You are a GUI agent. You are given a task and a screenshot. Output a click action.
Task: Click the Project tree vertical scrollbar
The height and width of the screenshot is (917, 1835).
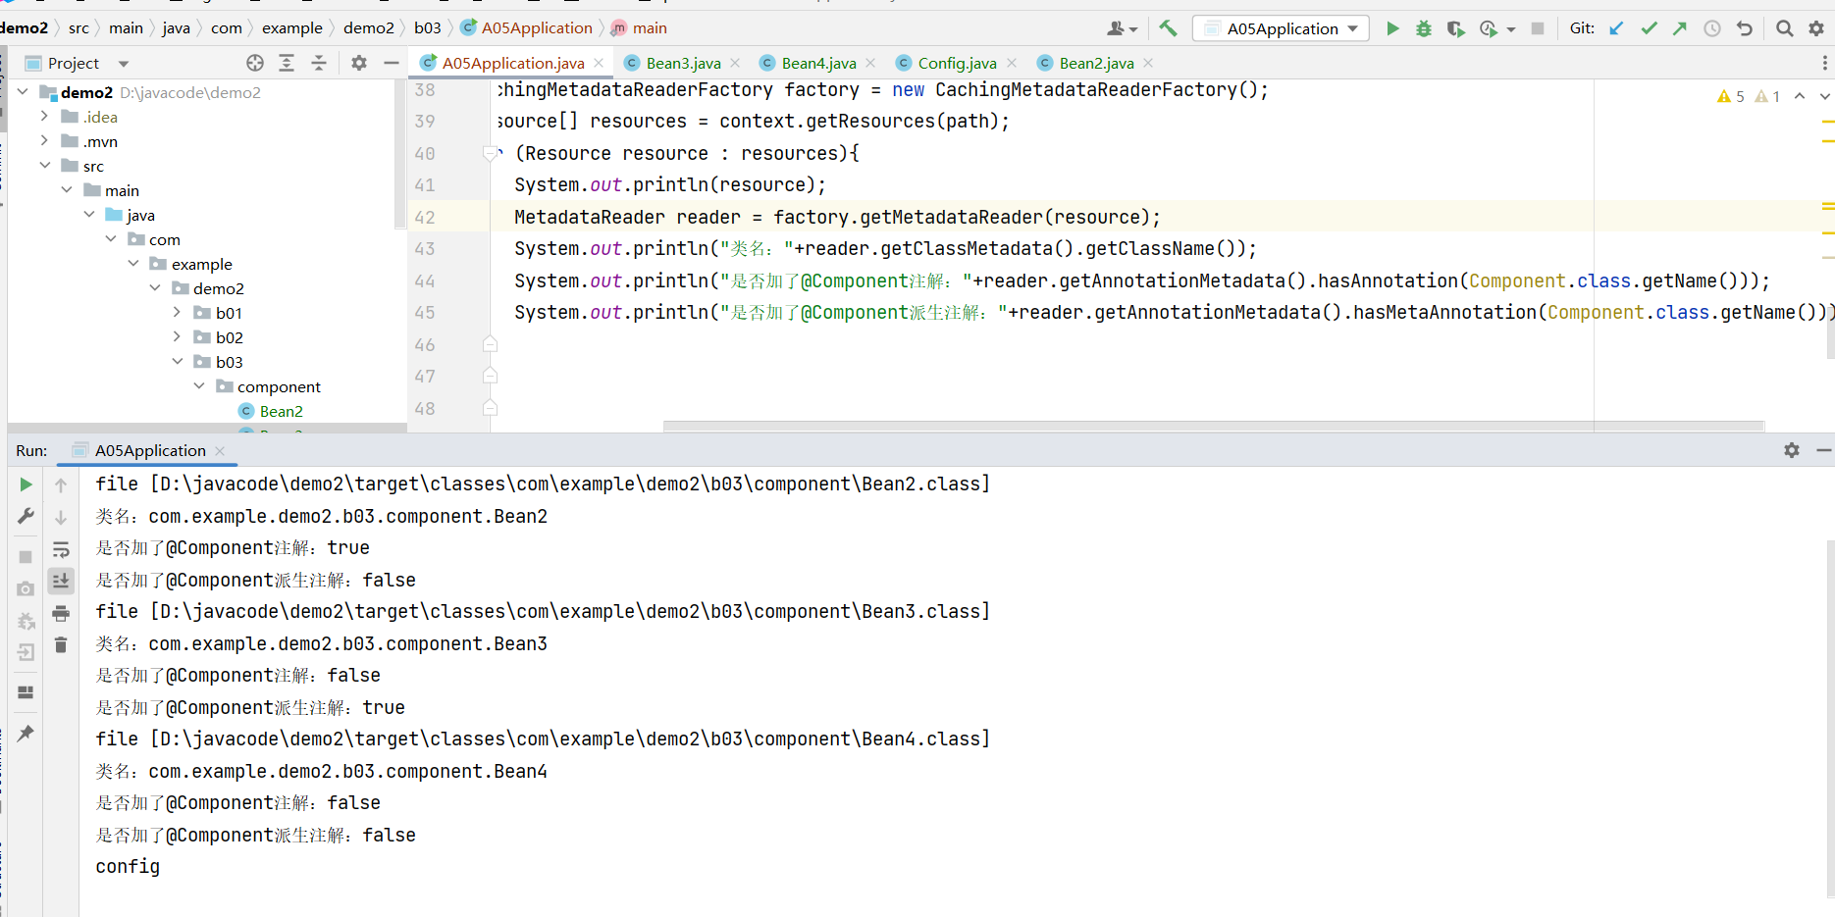coord(399,154)
